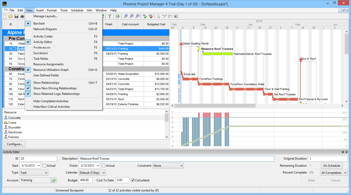Click the resource list scrollbar thumb
Viewport: 351px width, 195px height.
tap(167, 118)
